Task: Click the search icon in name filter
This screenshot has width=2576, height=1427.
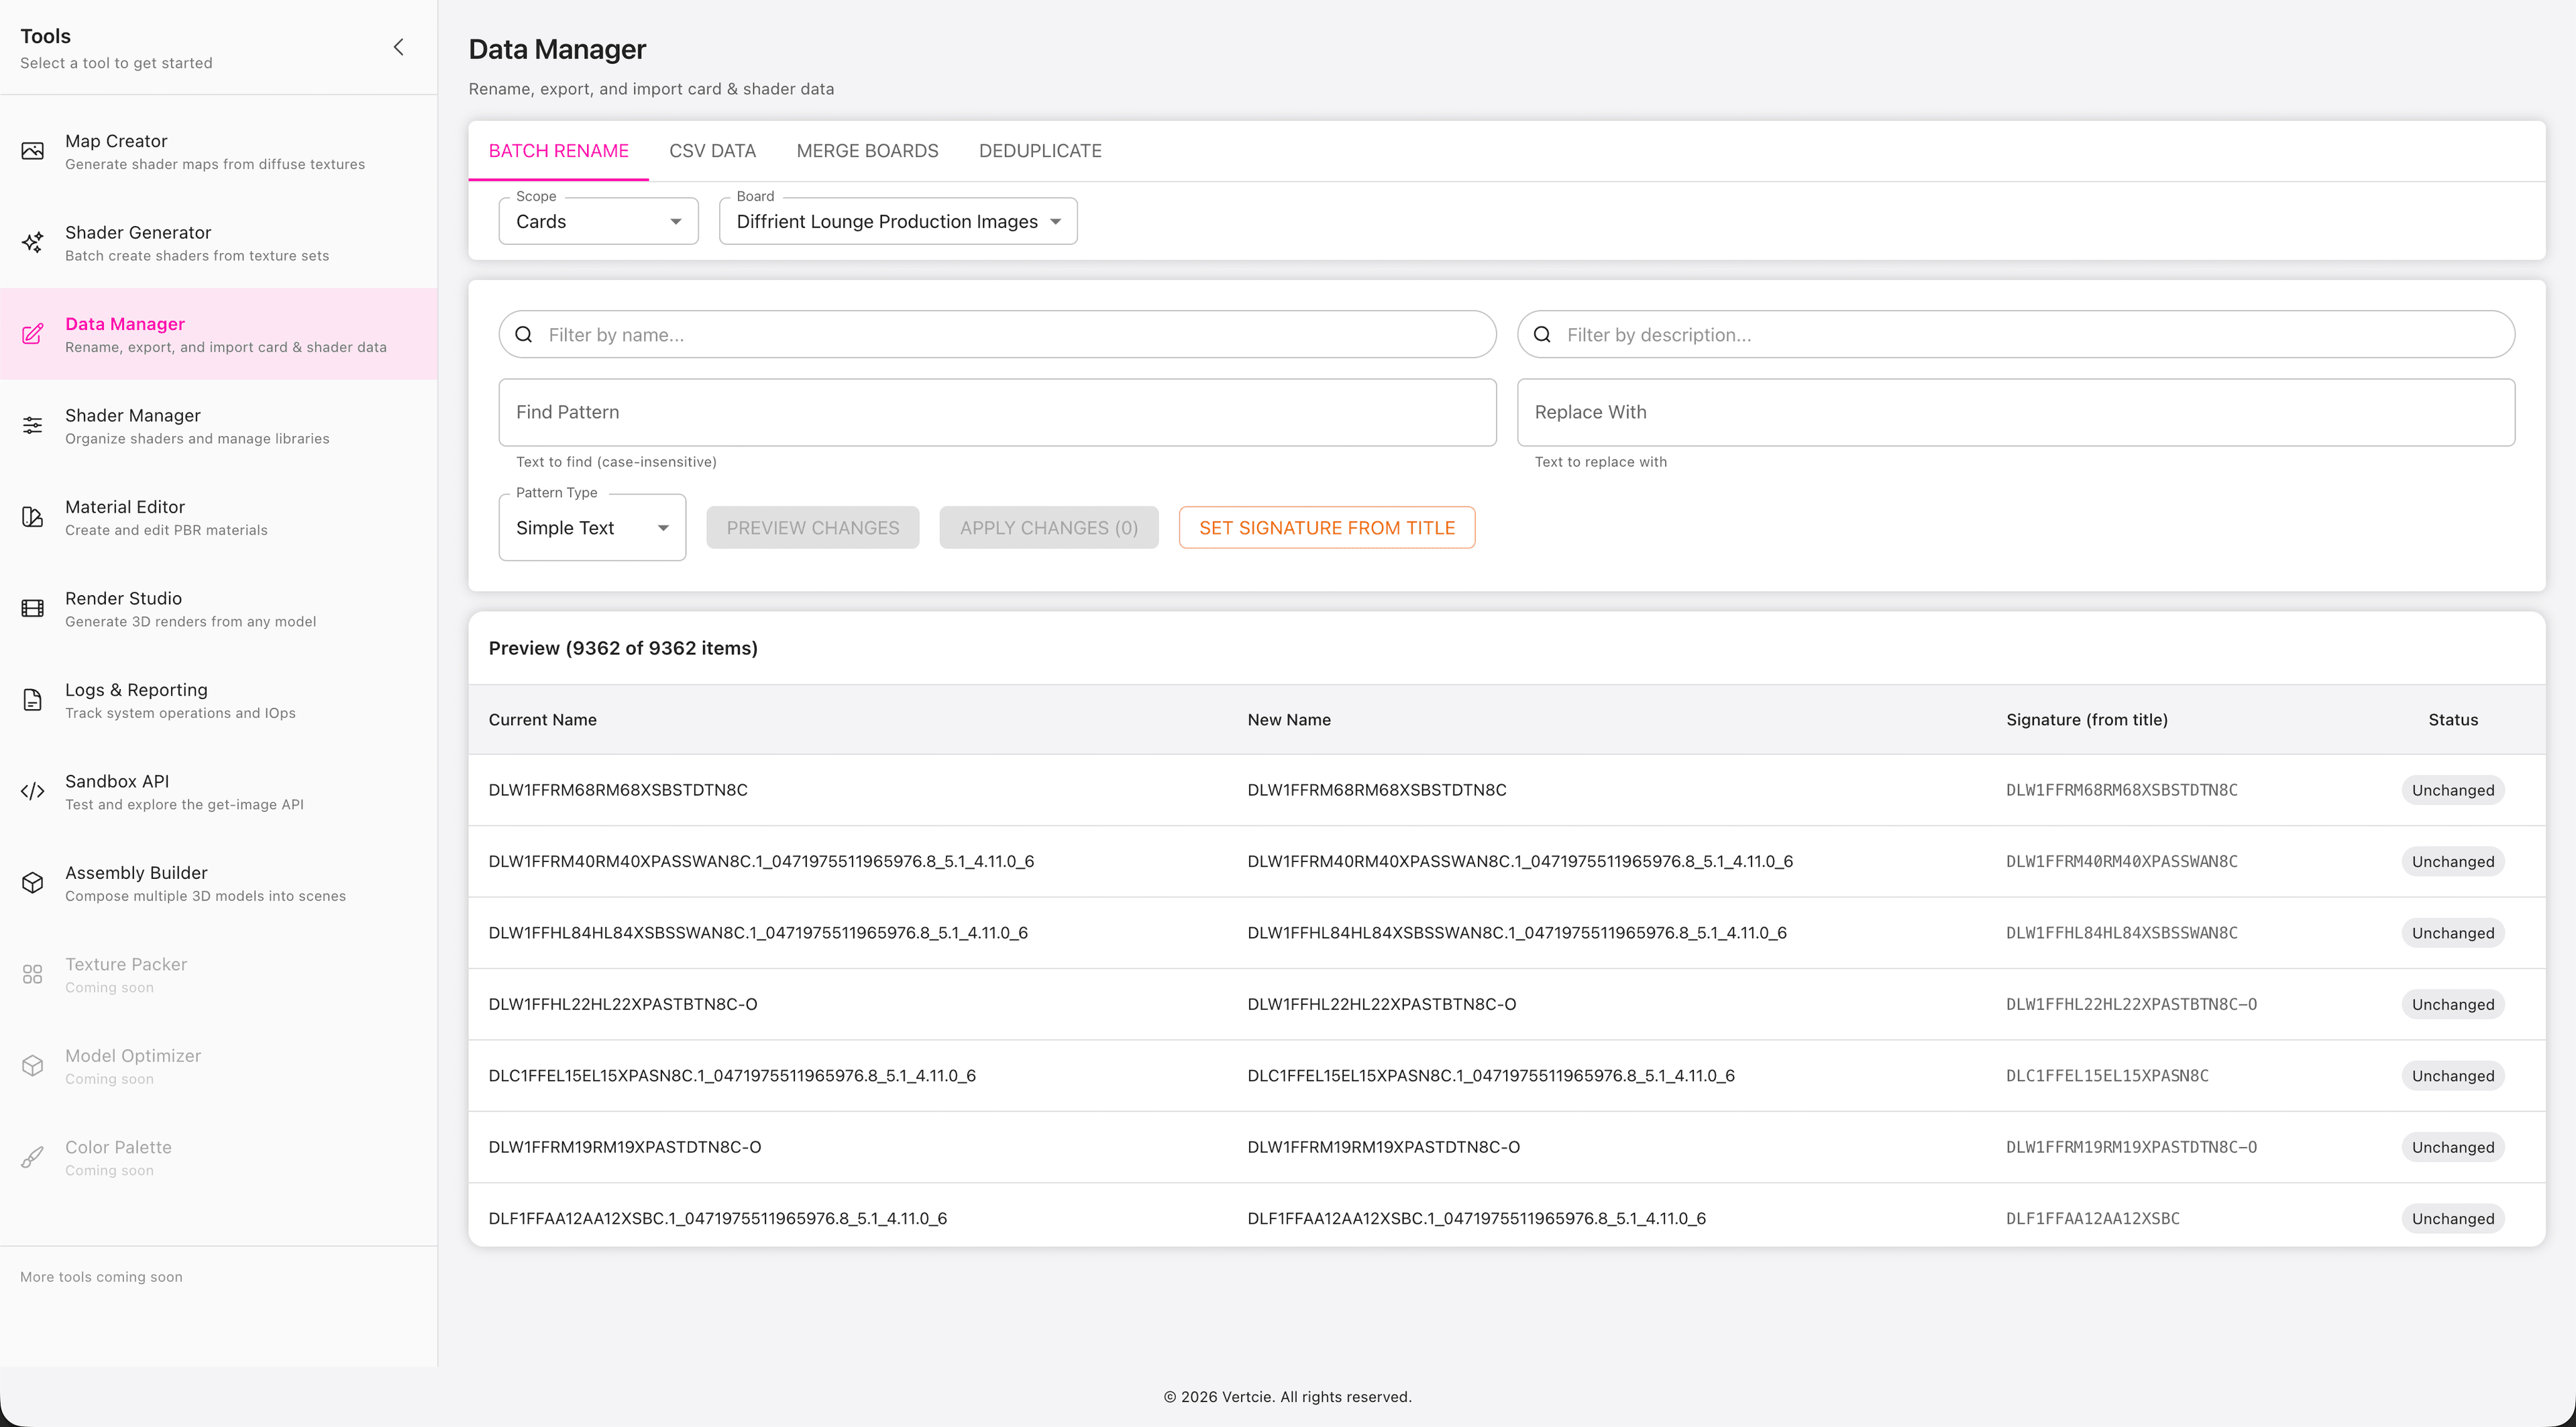Action: click(523, 335)
